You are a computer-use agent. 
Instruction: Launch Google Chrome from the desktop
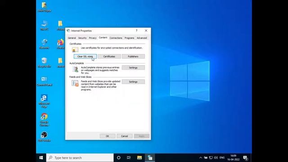[44, 120]
